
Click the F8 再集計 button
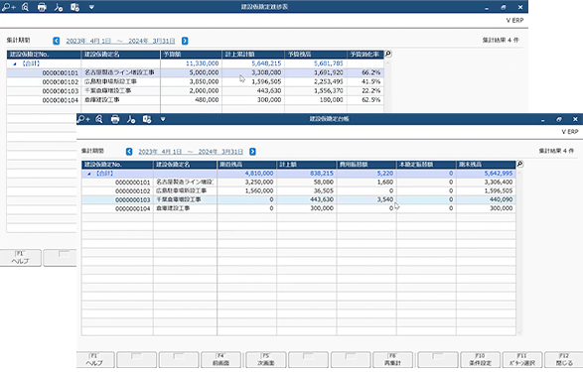coord(392,360)
